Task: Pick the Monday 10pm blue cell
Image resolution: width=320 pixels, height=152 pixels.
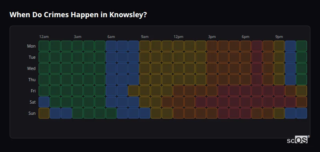Action: [x=290, y=46]
